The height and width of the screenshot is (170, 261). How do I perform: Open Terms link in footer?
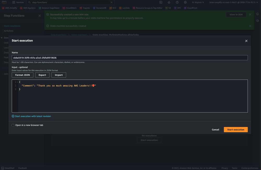coord(235,168)
